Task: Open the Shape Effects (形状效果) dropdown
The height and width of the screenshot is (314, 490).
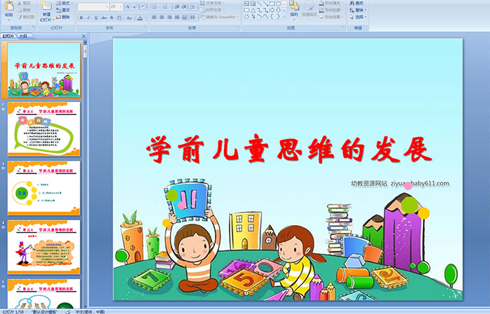Action: (332, 17)
